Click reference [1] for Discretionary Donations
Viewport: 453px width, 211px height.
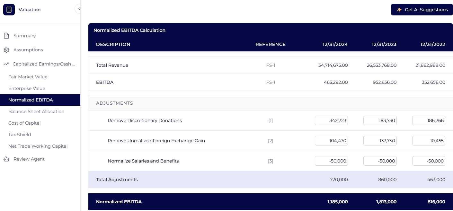pyautogui.click(x=271, y=120)
